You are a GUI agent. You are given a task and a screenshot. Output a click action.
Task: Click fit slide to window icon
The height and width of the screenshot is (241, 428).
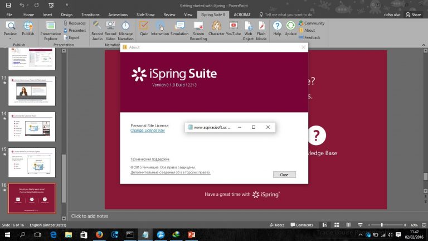(424, 225)
